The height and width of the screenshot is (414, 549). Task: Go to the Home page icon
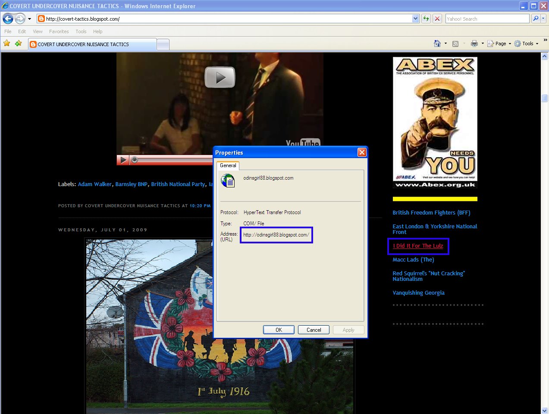pyautogui.click(x=437, y=44)
